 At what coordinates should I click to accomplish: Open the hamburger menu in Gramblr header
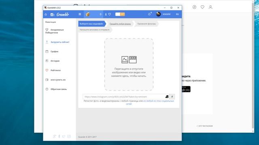[x=80, y=14]
